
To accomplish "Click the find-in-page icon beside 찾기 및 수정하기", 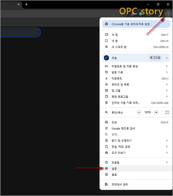I will pyautogui.click(x=106, y=141).
